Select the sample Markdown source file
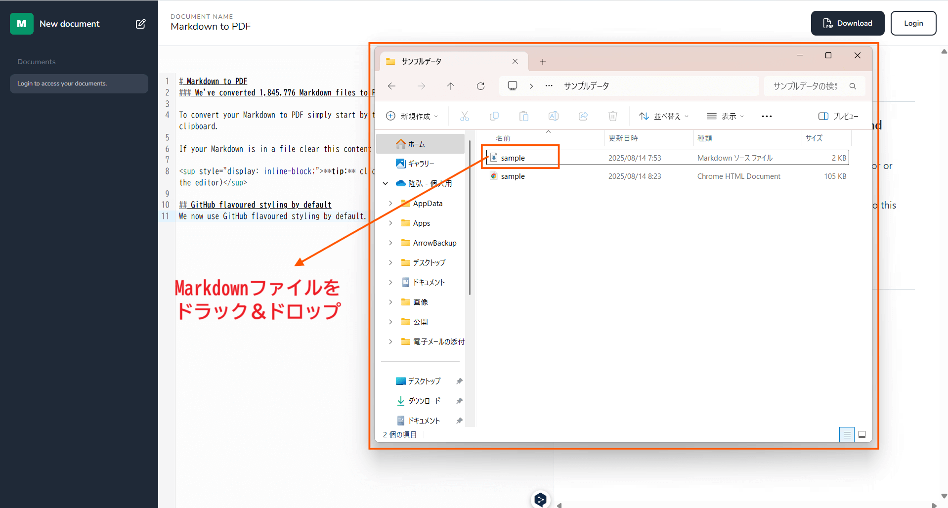Screen dimensions: 948x508 pyautogui.click(x=513, y=158)
